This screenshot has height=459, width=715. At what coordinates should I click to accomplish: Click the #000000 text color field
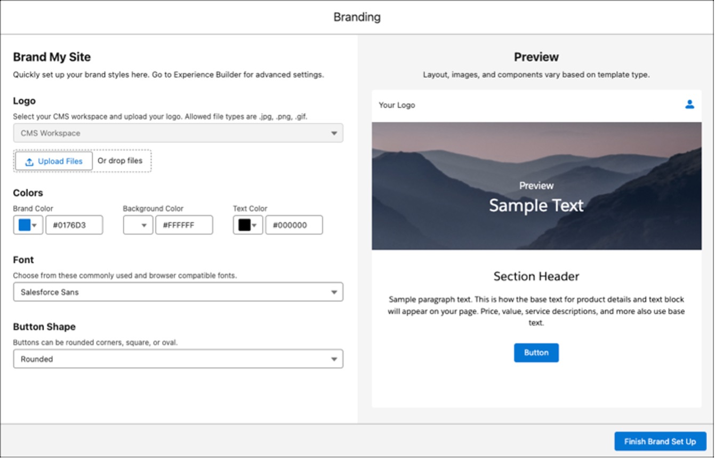point(294,225)
